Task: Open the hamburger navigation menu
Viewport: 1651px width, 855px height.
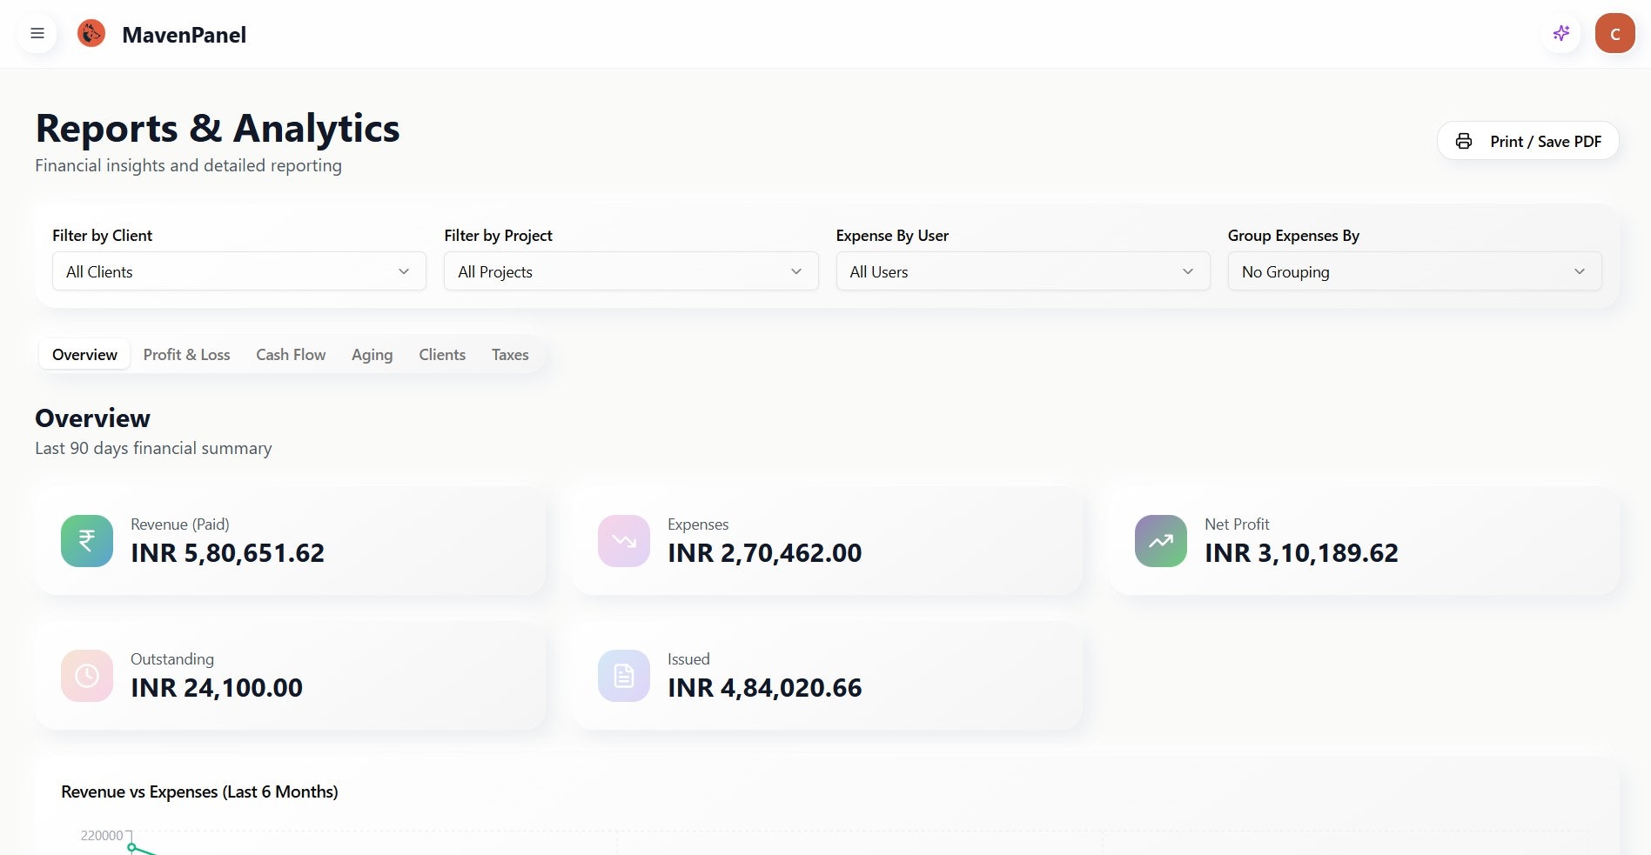Action: pos(37,34)
